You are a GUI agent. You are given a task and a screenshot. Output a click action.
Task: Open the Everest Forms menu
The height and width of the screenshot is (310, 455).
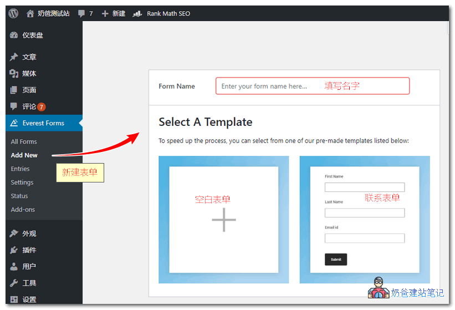[x=43, y=123]
